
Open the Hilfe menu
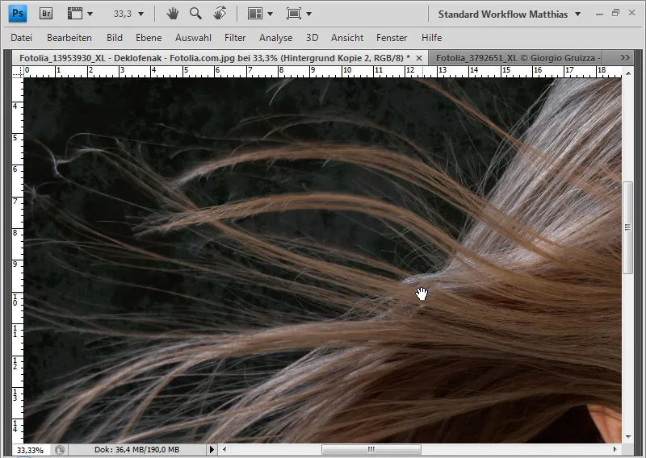point(431,38)
